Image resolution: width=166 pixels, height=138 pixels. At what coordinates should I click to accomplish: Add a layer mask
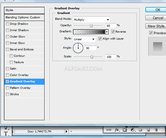point(125,130)
